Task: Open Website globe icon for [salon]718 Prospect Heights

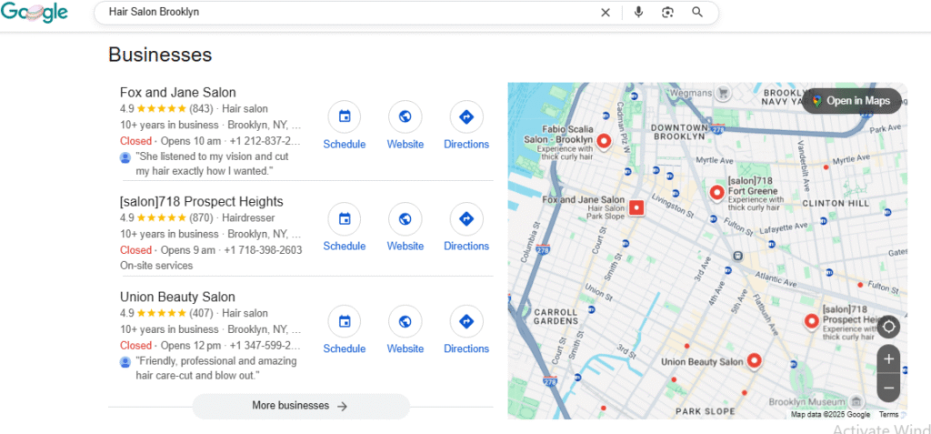Action: coord(405,218)
